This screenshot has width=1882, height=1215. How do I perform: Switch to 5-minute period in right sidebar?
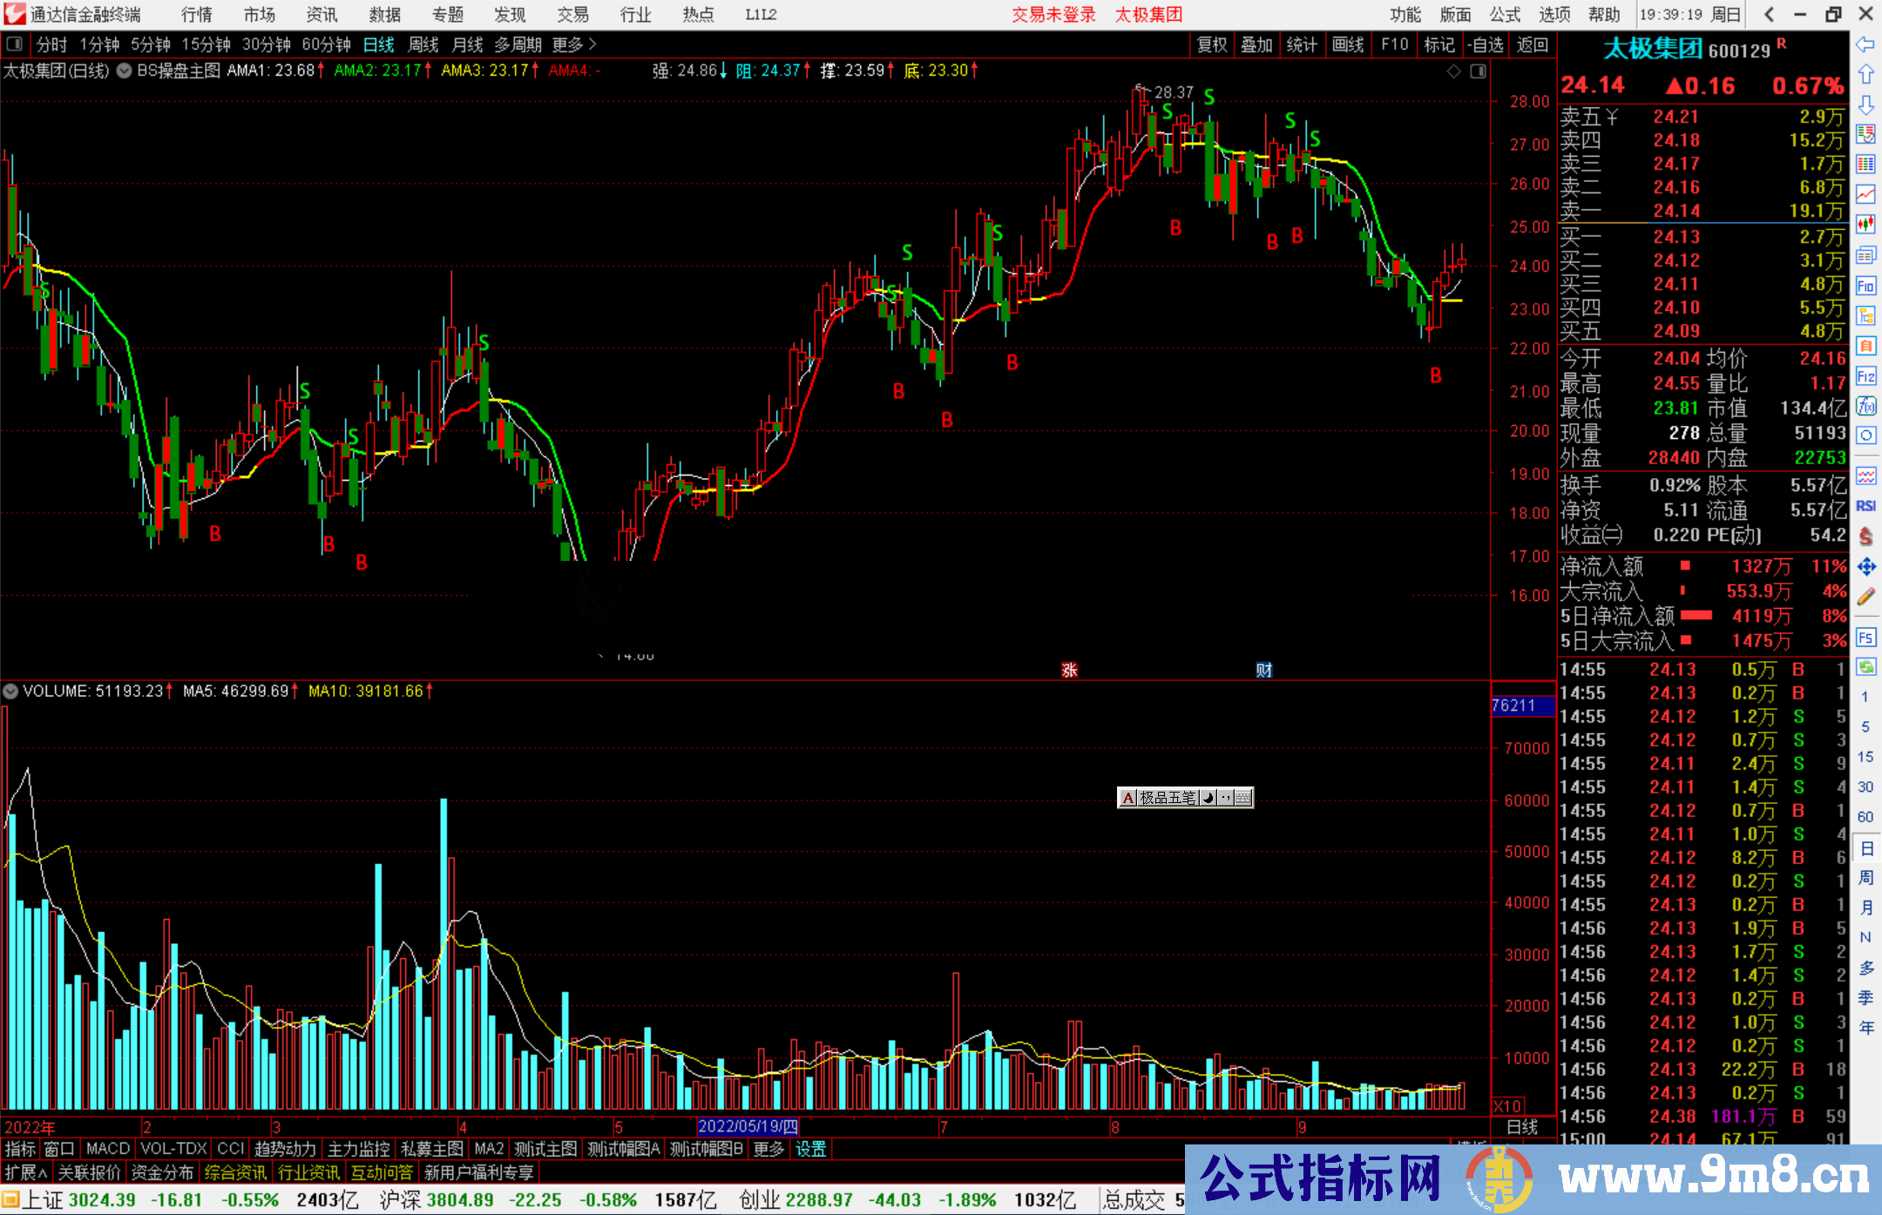pos(1865,726)
